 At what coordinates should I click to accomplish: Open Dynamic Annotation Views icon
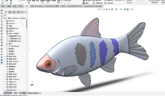tap(109, 9)
